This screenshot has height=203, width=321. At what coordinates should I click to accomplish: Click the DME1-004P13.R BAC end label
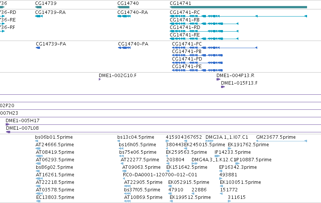235,76
